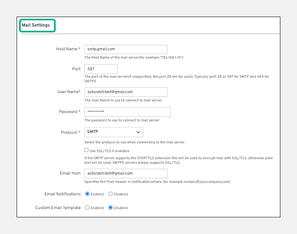
Task: Click the Email from input box
Action: coord(125,173)
